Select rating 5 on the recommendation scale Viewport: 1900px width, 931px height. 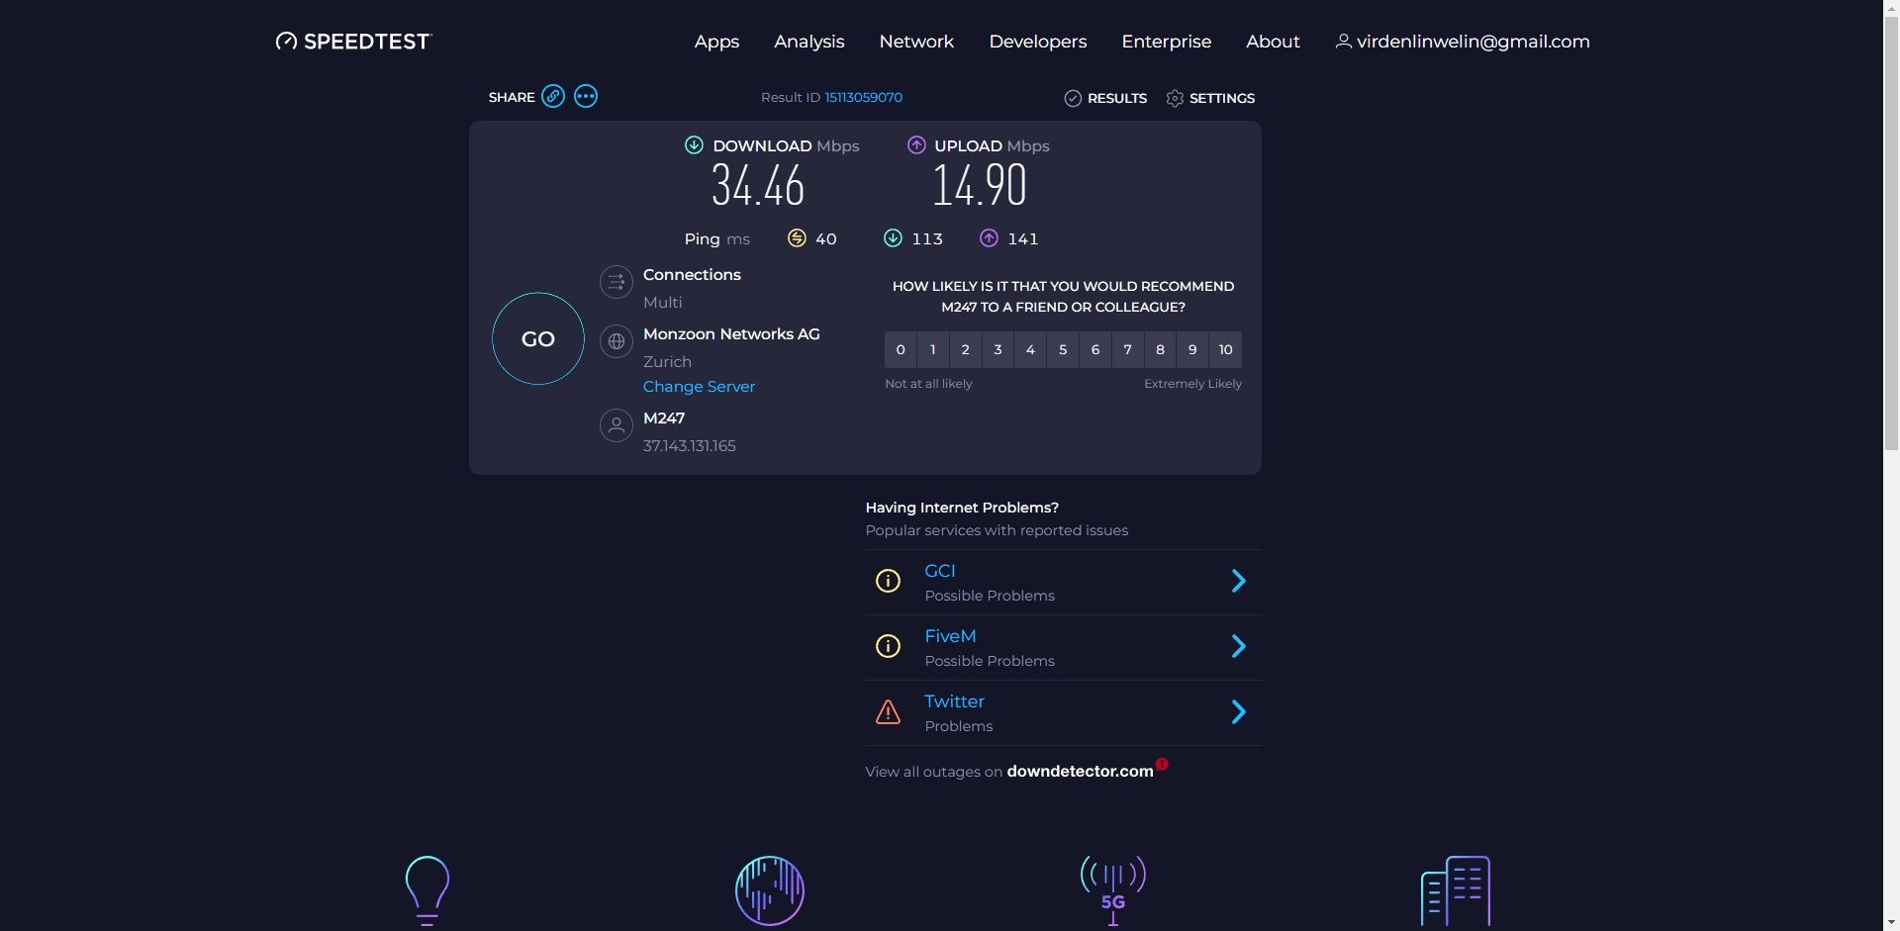click(1062, 349)
